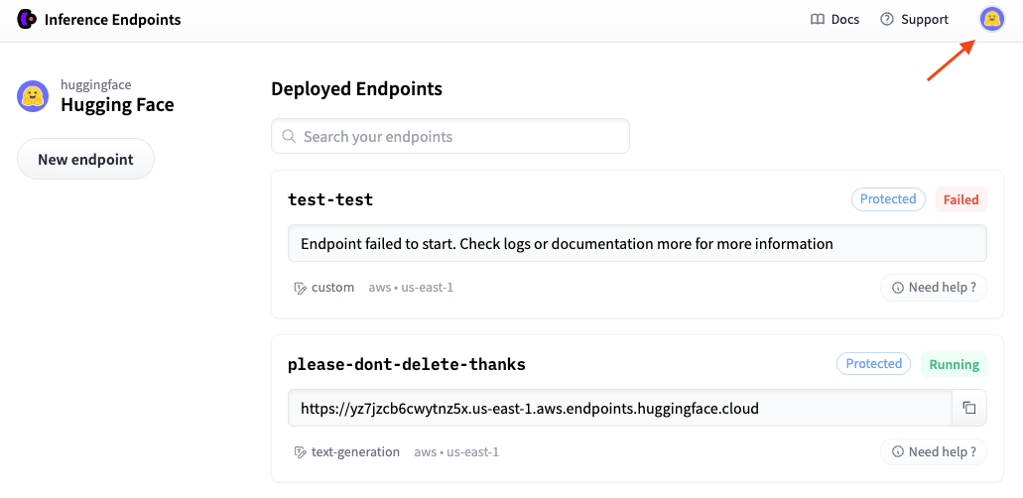This screenshot has height=498, width=1023.
Task: Click Need help on please-dont-delete-thanks card
Action: [934, 451]
